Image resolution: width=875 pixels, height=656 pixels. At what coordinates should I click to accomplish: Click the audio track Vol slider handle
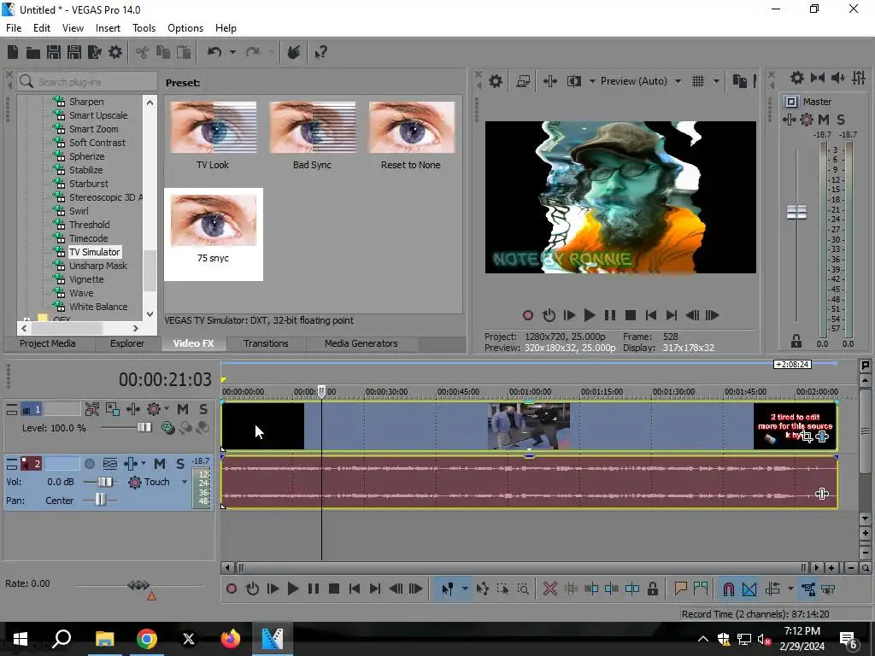click(x=104, y=482)
